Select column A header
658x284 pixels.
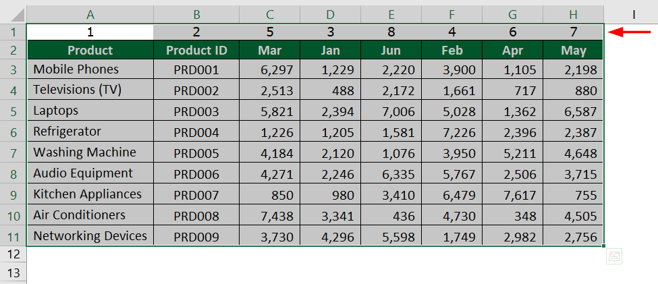[x=90, y=14]
